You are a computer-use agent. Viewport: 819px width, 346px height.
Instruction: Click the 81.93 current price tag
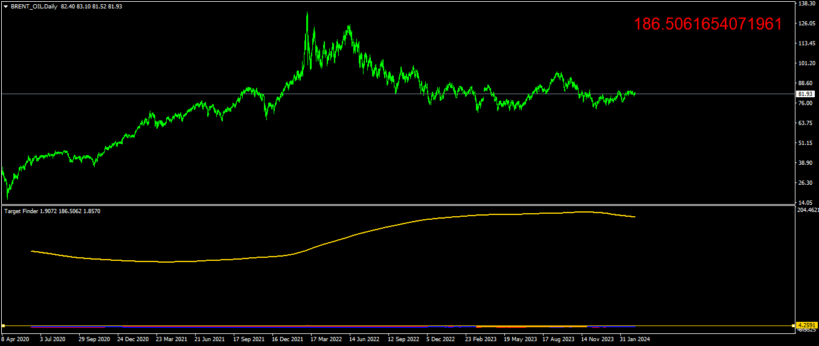(x=806, y=94)
